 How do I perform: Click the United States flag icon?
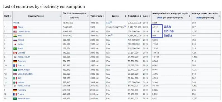pos(15,31)
